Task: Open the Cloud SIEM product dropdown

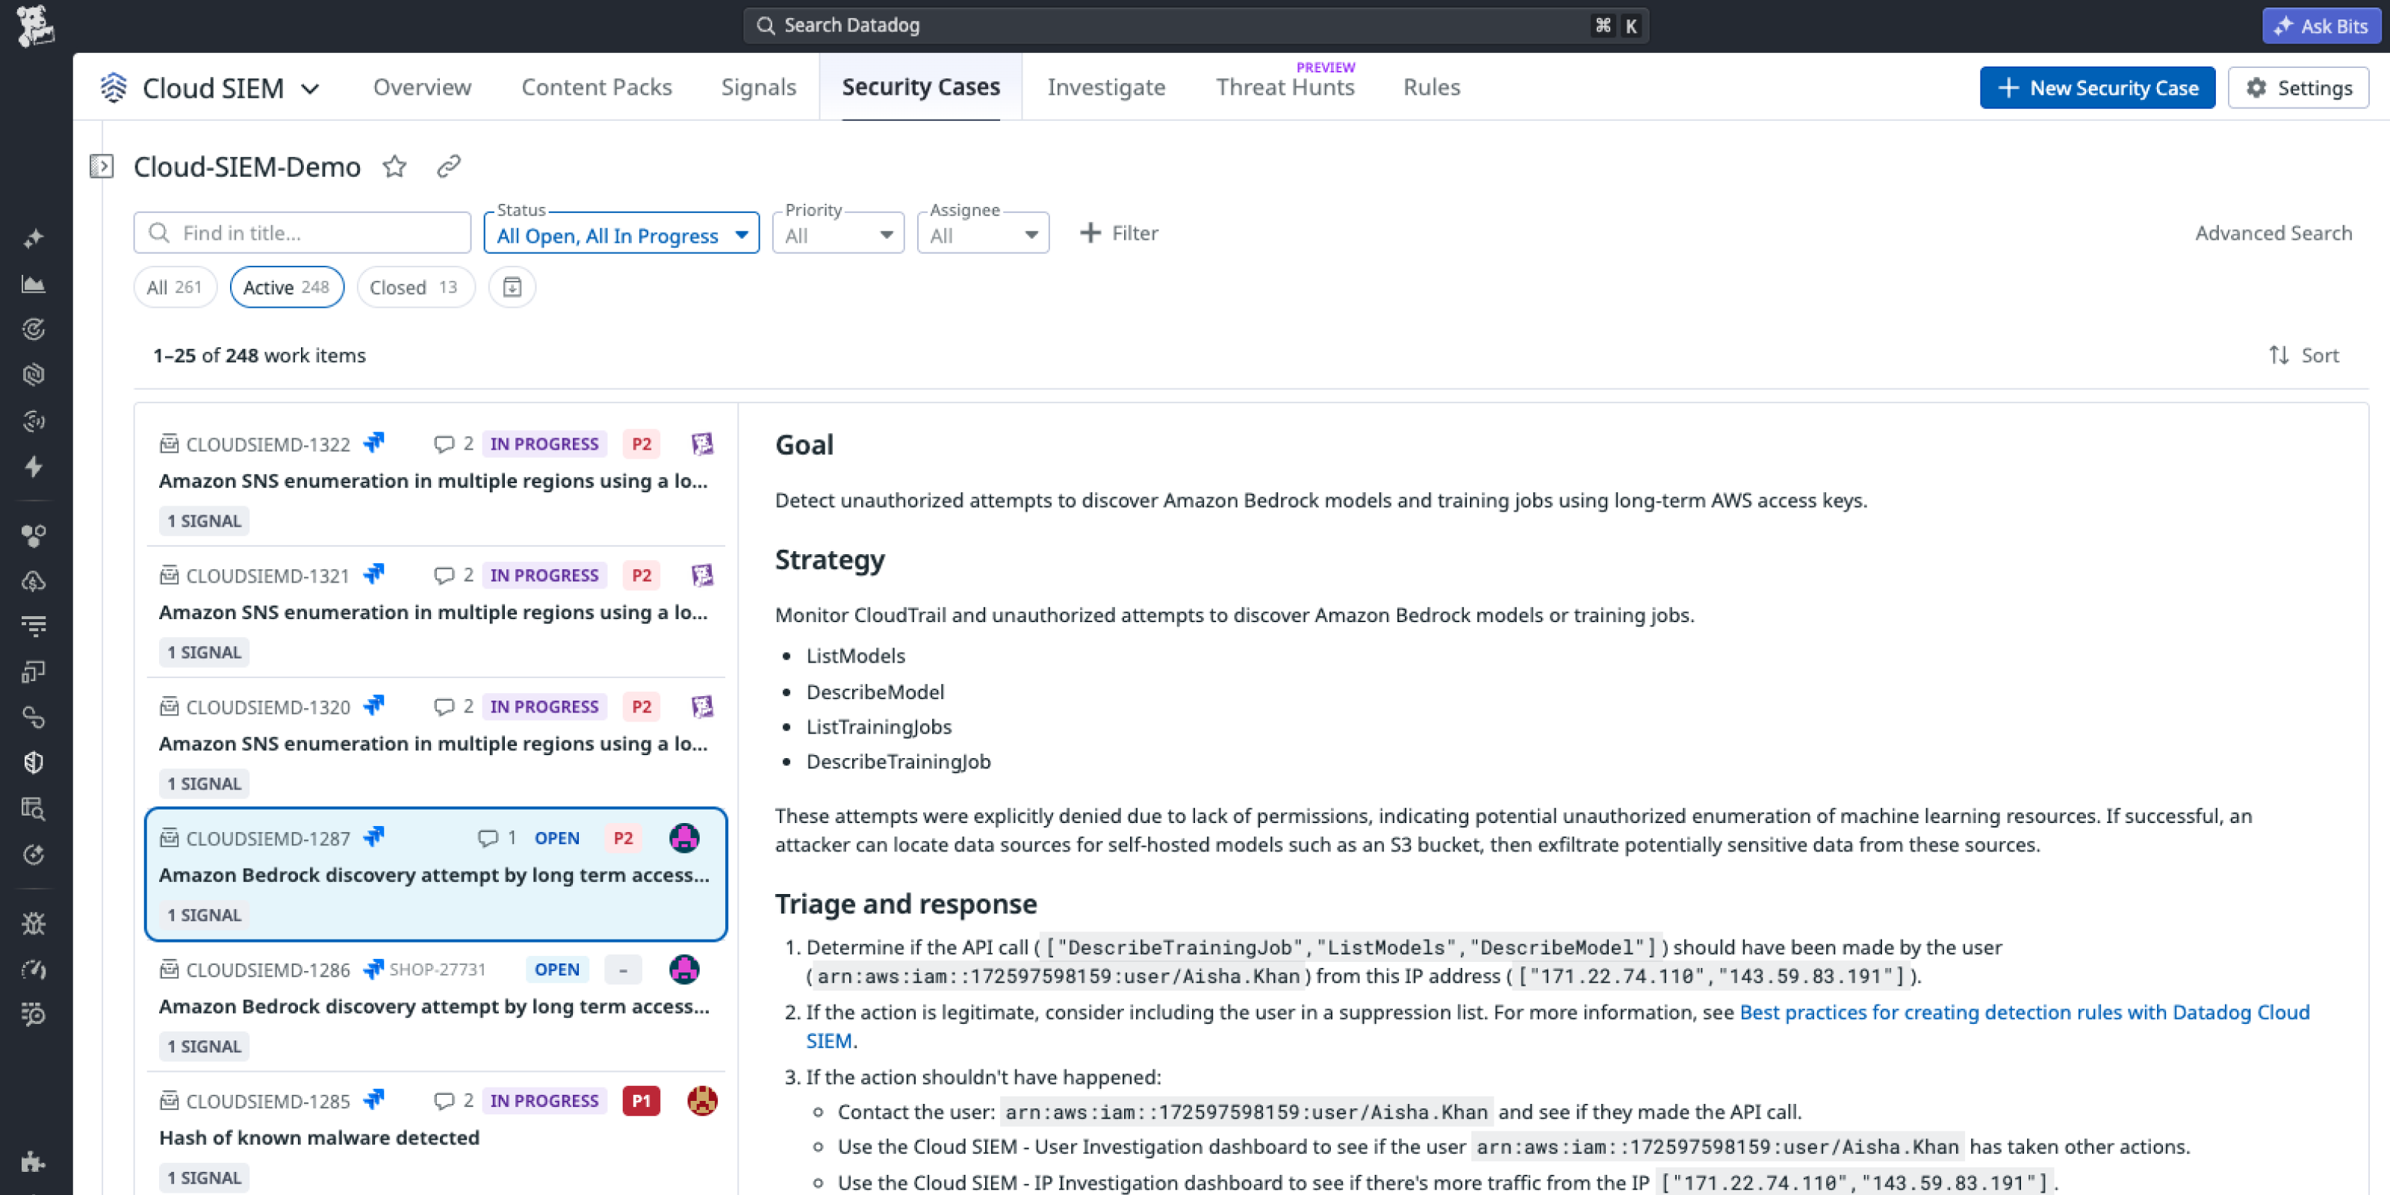Action: click(211, 88)
